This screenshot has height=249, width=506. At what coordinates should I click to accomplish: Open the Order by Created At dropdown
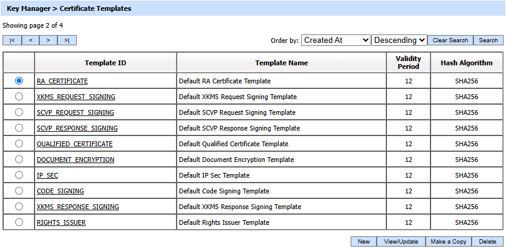pyautogui.click(x=336, y=40)
